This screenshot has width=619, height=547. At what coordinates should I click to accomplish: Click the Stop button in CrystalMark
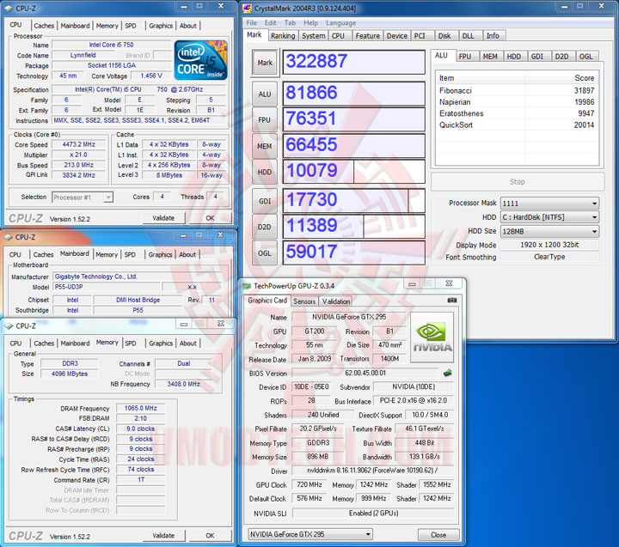point(518,182)
